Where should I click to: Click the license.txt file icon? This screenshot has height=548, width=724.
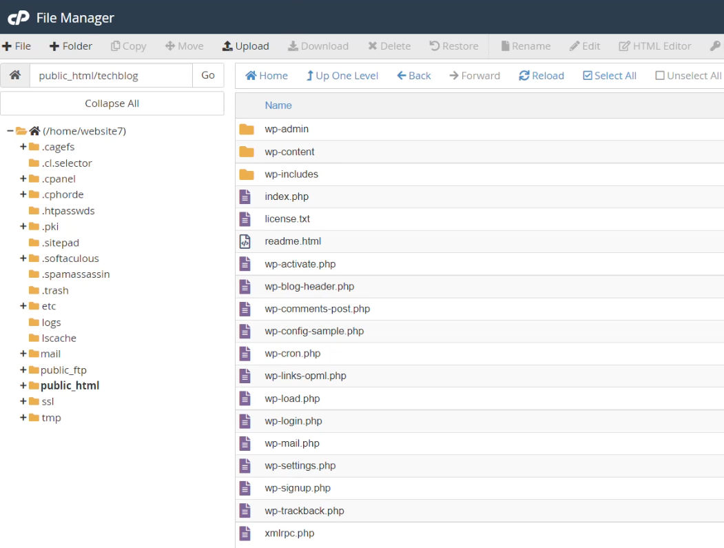[245, 219]
